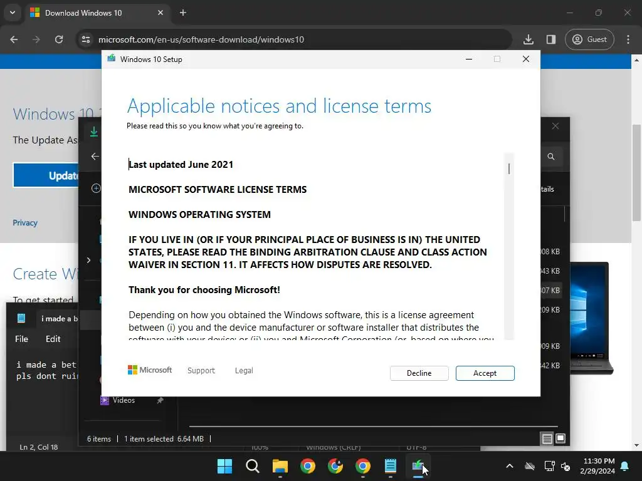The width and height of the screenshot is (642, 481).
Task: Open File Explorer from taskbar
Action: [x=280, y=466]
